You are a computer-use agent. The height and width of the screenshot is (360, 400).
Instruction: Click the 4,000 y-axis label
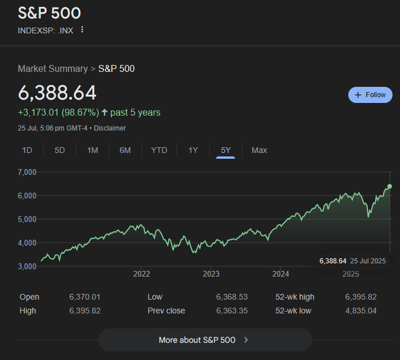tap(27, 243)
